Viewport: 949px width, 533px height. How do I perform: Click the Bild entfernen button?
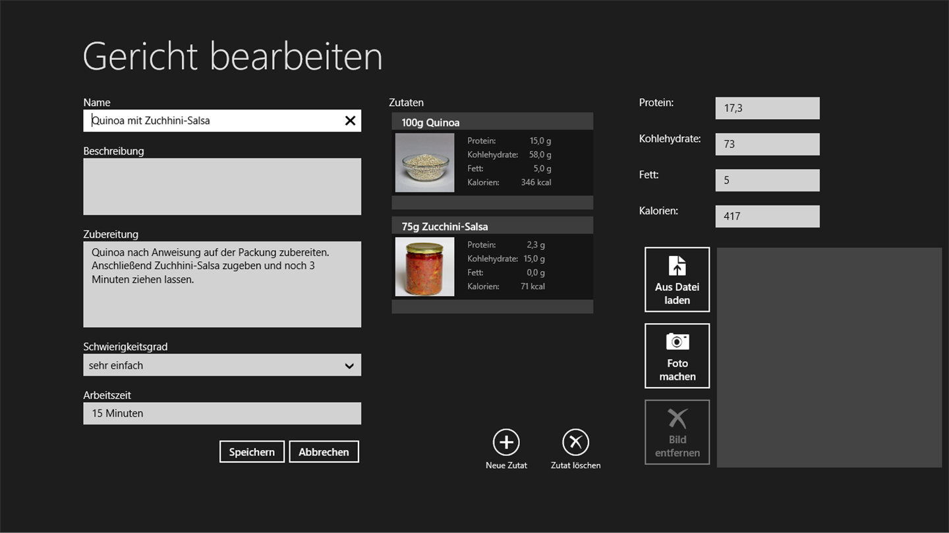tap(677, 432)
